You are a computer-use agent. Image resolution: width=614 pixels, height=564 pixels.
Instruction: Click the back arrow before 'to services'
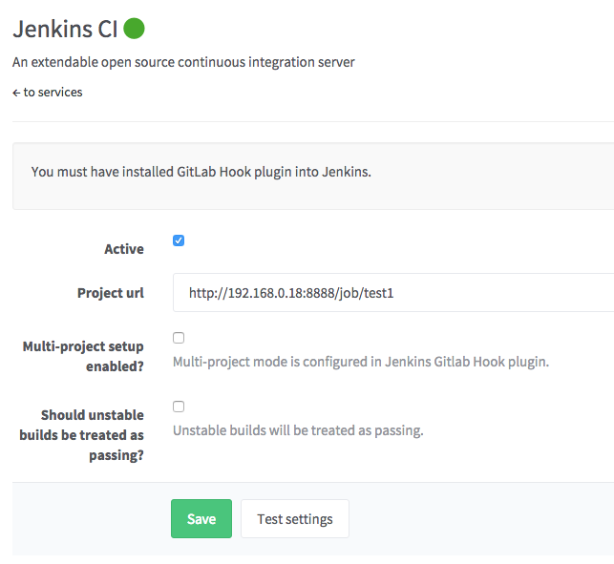[16, 93]
